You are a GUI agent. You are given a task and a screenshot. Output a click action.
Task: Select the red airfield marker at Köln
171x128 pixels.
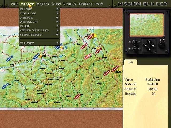pyautogui.click(x=91, y=37)
